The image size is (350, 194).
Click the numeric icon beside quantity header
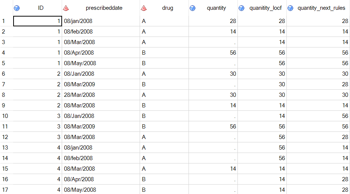[193, 8]
